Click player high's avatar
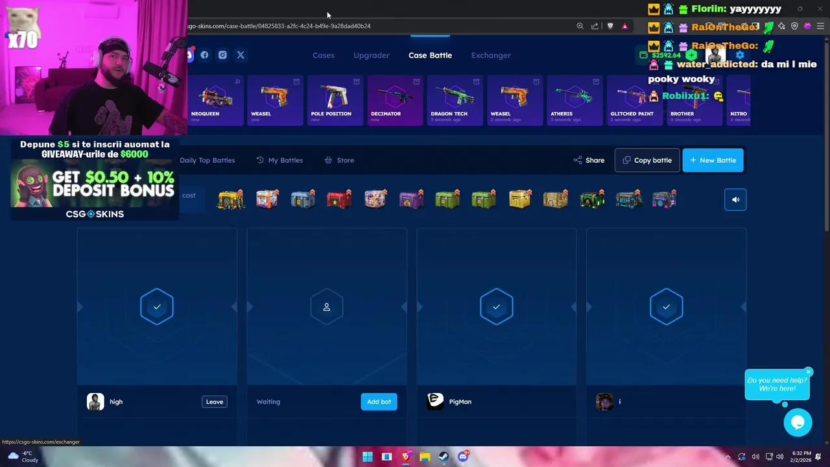 (x=95, y=401)
